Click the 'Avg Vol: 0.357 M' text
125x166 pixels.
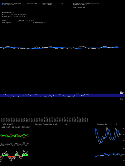tap(80, 5)
